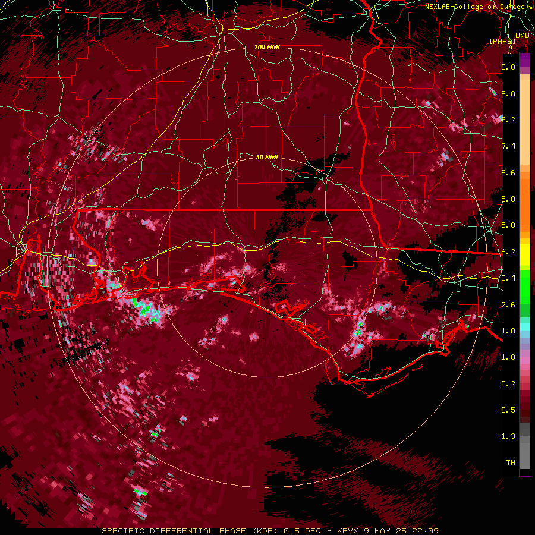Click the [PHAS] label above the color scale

click(502, 42)
